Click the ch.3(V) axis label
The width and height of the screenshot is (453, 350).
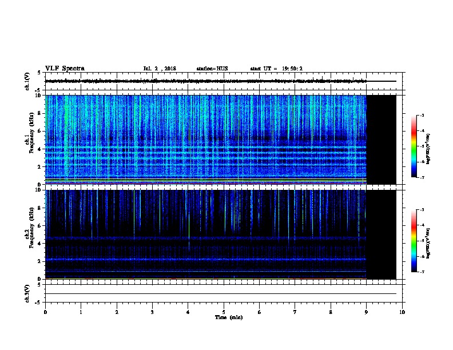tap(27, 293)
